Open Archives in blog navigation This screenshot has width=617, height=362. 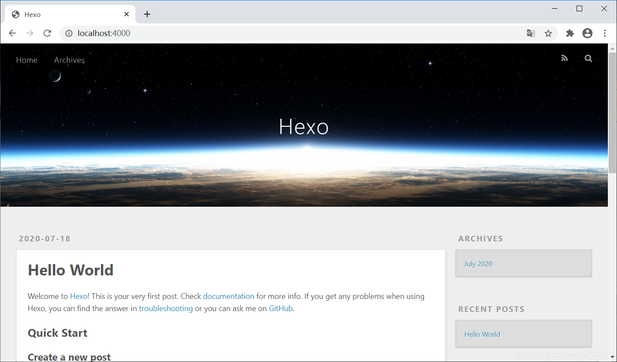[70, 60]
